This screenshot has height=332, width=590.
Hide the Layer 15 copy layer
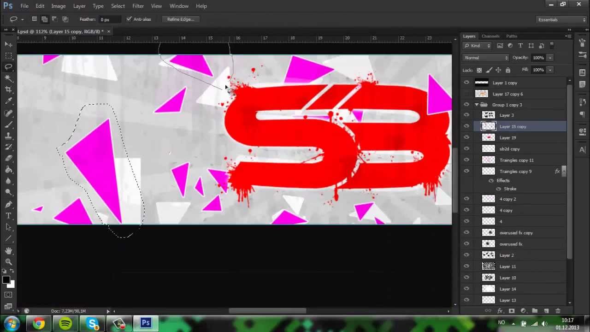[x=466, y=126]
